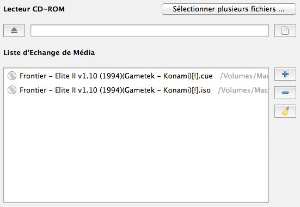Click Sélectionner plusieurs fichiers button
The image size is (300, 207).
pyautogui.click(x=229, y=9)
